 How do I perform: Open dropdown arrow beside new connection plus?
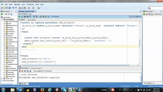[4, 14]
